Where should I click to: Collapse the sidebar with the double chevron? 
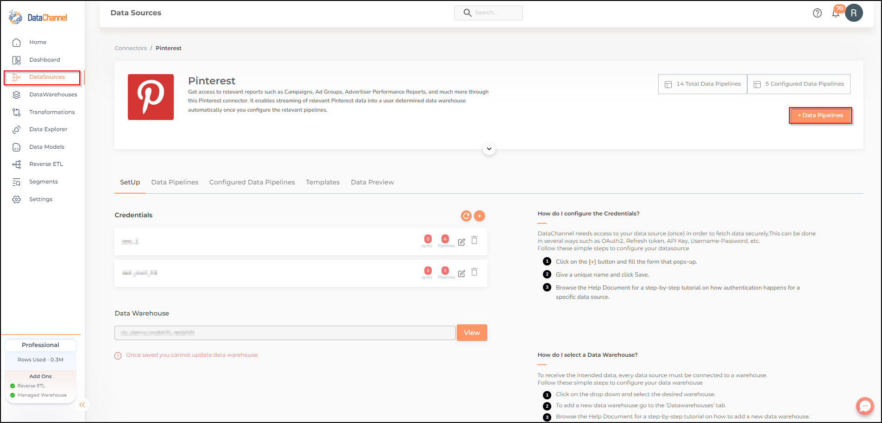[82, 405]
